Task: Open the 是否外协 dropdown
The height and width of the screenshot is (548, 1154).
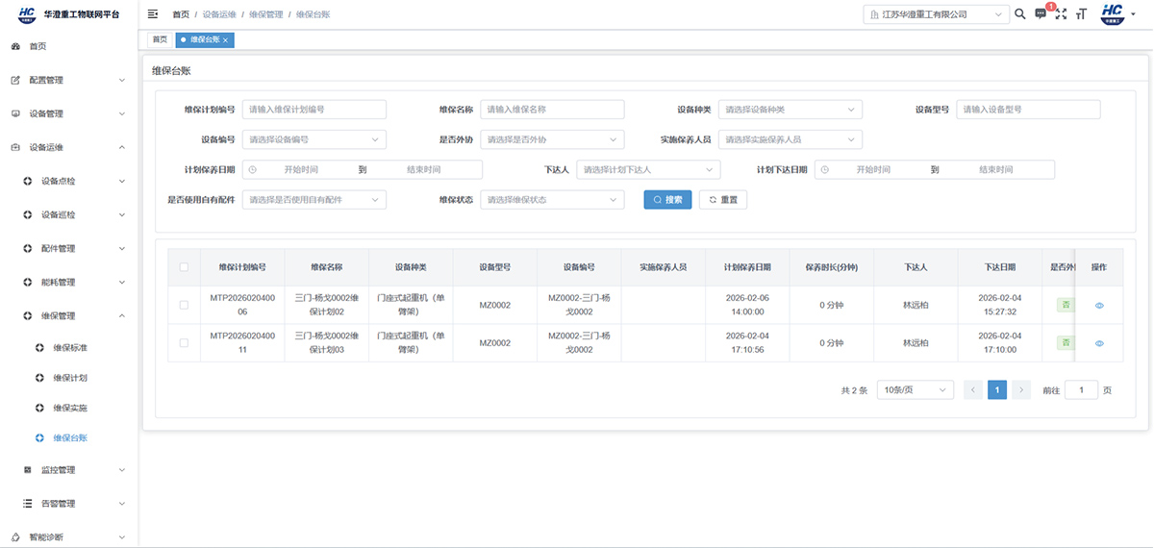Action: (552, 139)
